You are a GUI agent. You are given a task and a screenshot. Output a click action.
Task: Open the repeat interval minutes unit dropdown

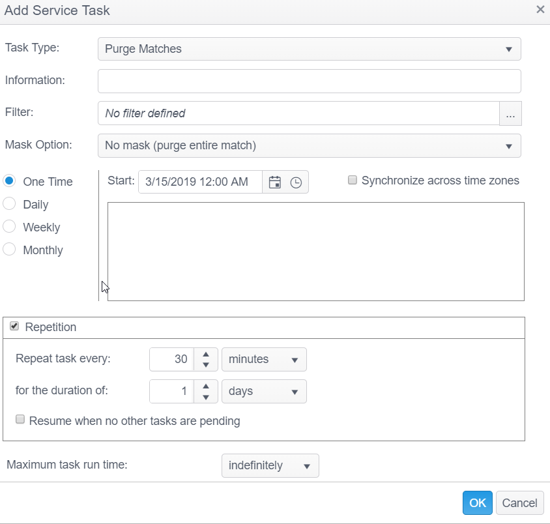click(264, 359)
